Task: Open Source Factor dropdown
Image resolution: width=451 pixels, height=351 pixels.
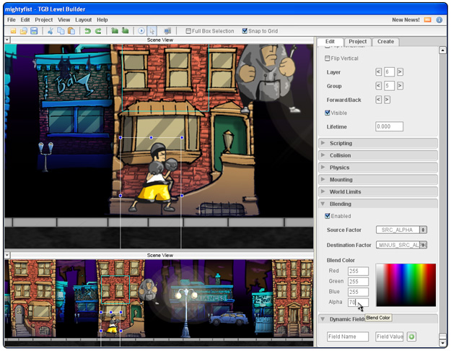Action: pos(401,230)
